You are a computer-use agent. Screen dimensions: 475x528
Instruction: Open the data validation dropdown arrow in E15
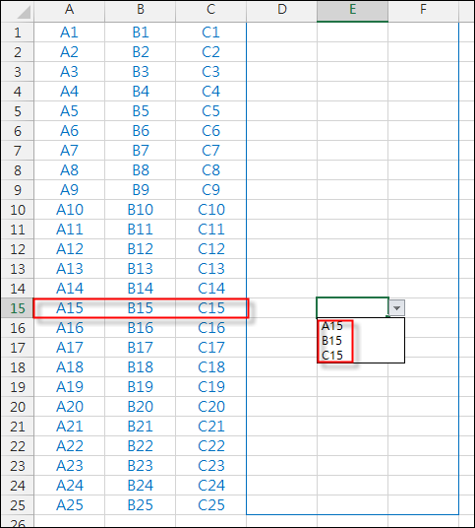point(396,307)
